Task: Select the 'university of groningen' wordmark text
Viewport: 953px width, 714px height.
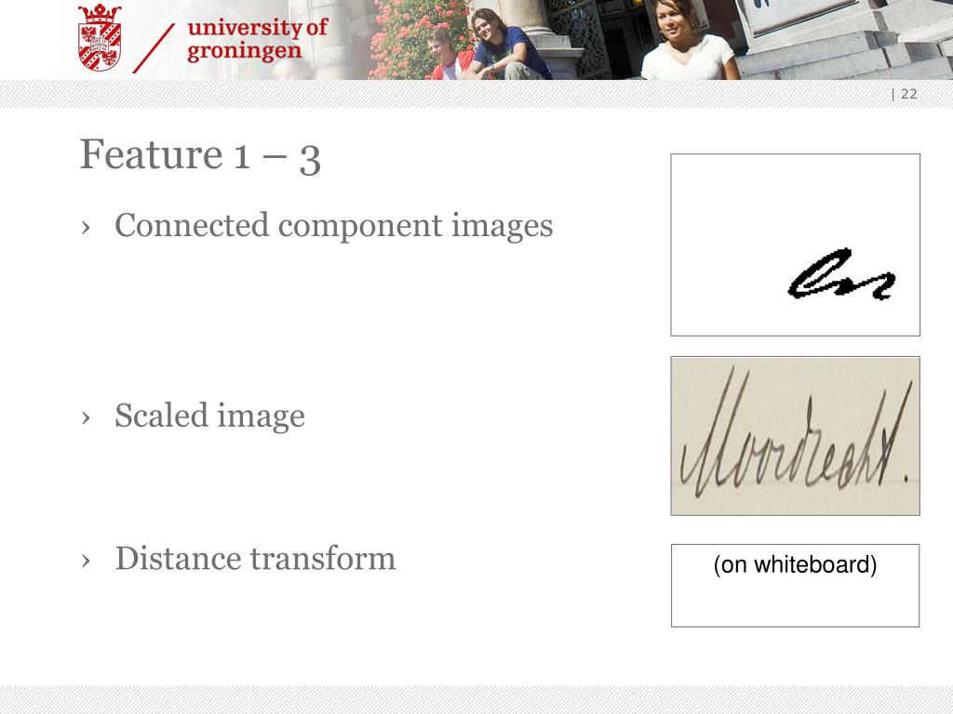Action: point(257,39)
